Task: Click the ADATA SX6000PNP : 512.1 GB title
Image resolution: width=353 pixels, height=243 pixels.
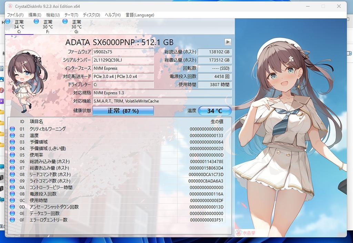Action: (119, 42)
